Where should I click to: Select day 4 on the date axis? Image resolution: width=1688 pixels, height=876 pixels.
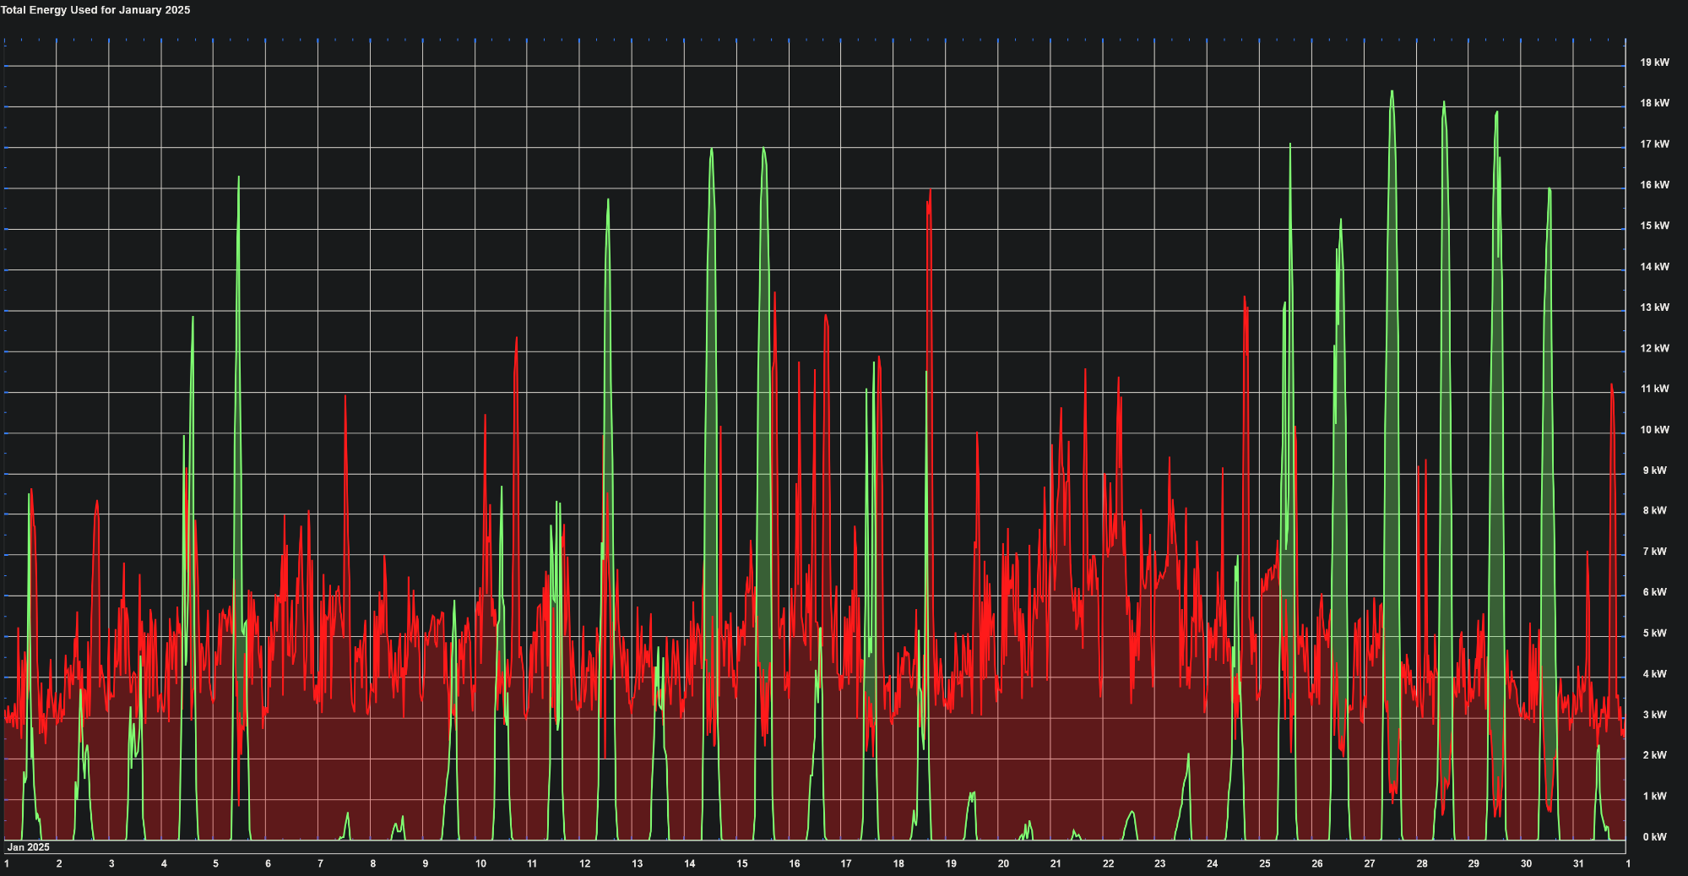tap(164, 863)
